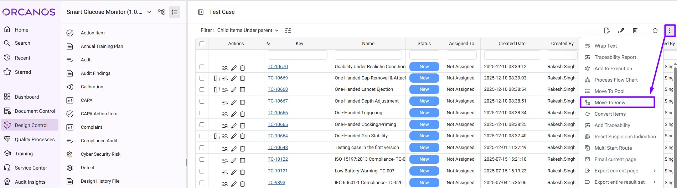The image size is (677, 188).
Task: Open the three-dot more options menu
Action: 669,31
